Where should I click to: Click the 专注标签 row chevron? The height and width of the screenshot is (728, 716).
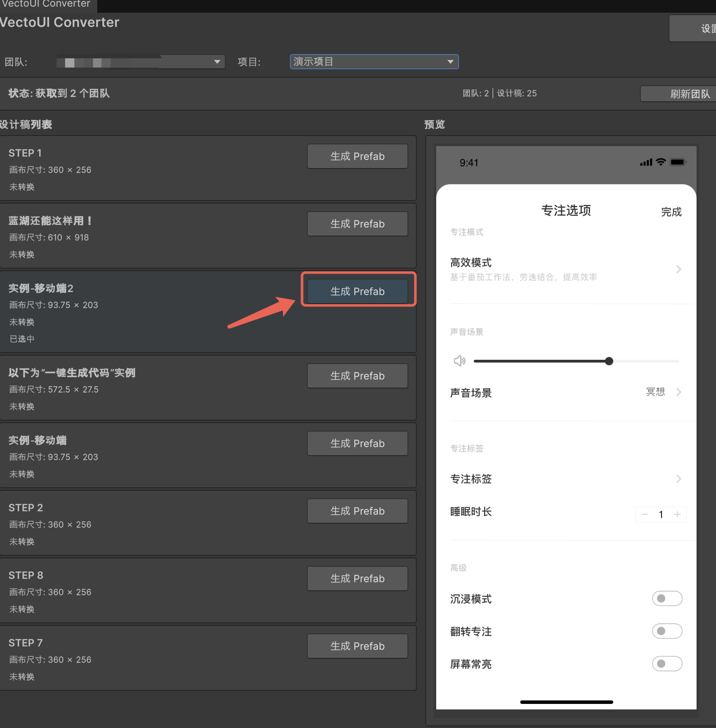pos(678,479)
